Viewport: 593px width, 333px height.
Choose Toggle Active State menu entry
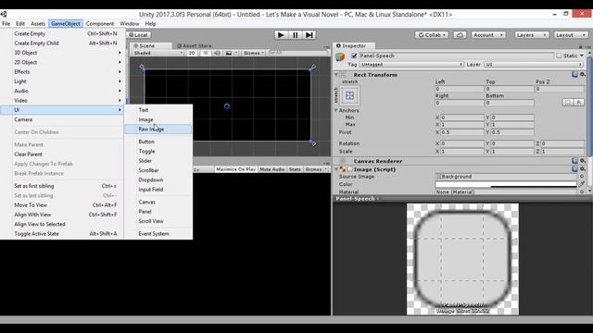click(x=62, y=234)
